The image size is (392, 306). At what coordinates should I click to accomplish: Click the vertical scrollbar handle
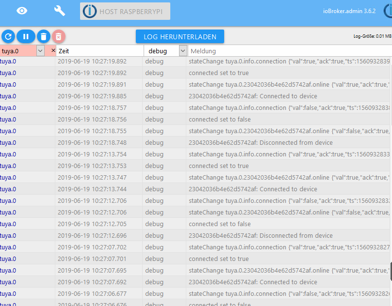[391, 272]
